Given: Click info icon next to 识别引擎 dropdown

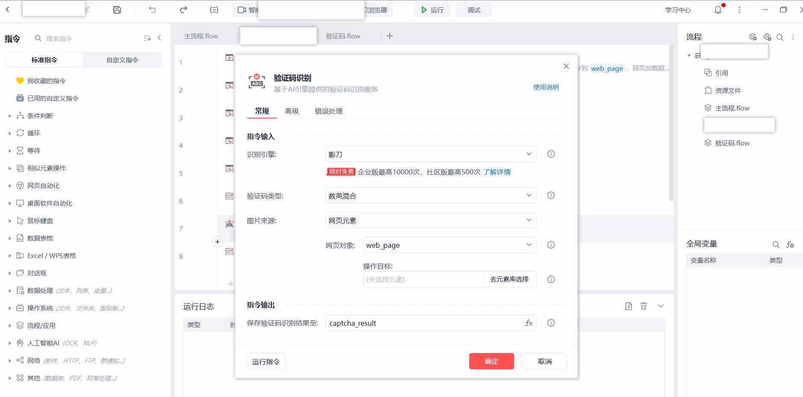Looking at the screenshot, I should point(551,154).
